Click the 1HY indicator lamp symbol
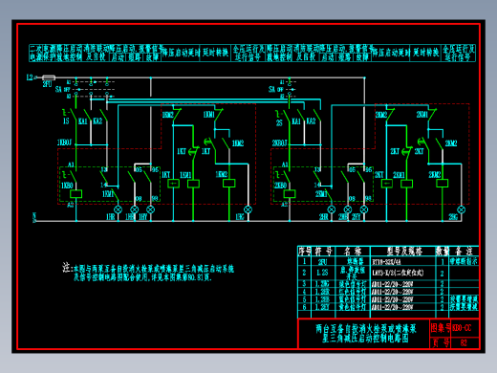This screenshot has width=497, height=373. click(x=151, y=209)
